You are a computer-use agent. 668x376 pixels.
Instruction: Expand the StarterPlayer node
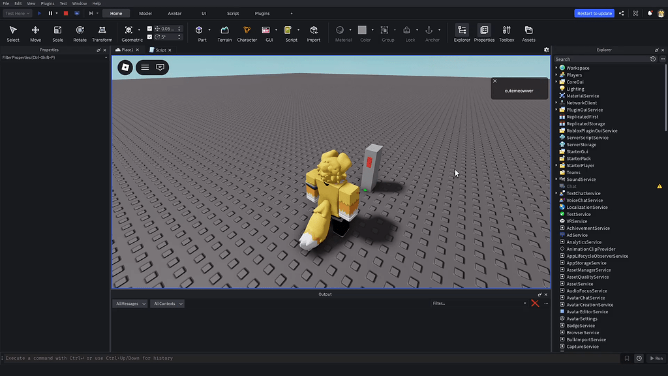(x=556, y=165)
